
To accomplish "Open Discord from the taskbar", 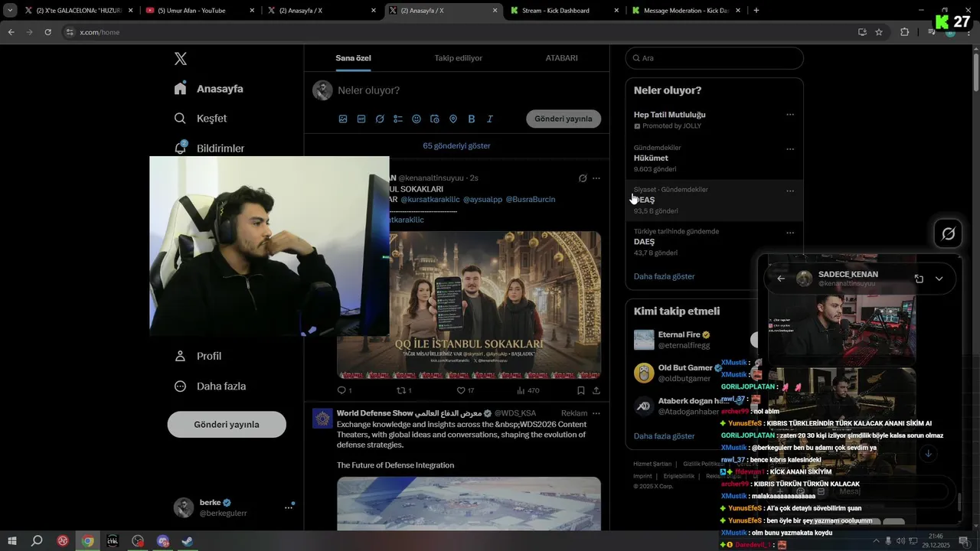I will 162,541.
